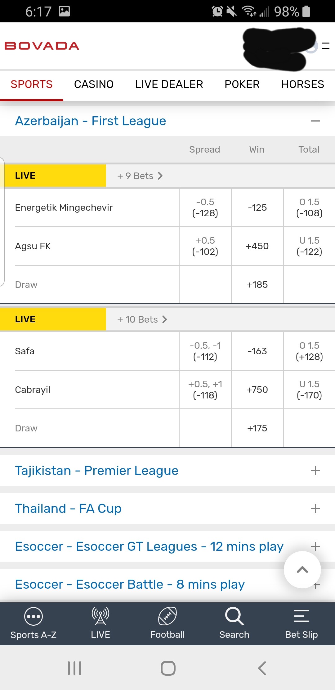
Task: Expand the Tajikistan - Premier League section
Action: (315, 471)
